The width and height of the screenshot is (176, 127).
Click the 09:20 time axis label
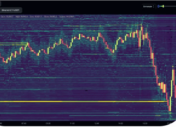[48, 123]
